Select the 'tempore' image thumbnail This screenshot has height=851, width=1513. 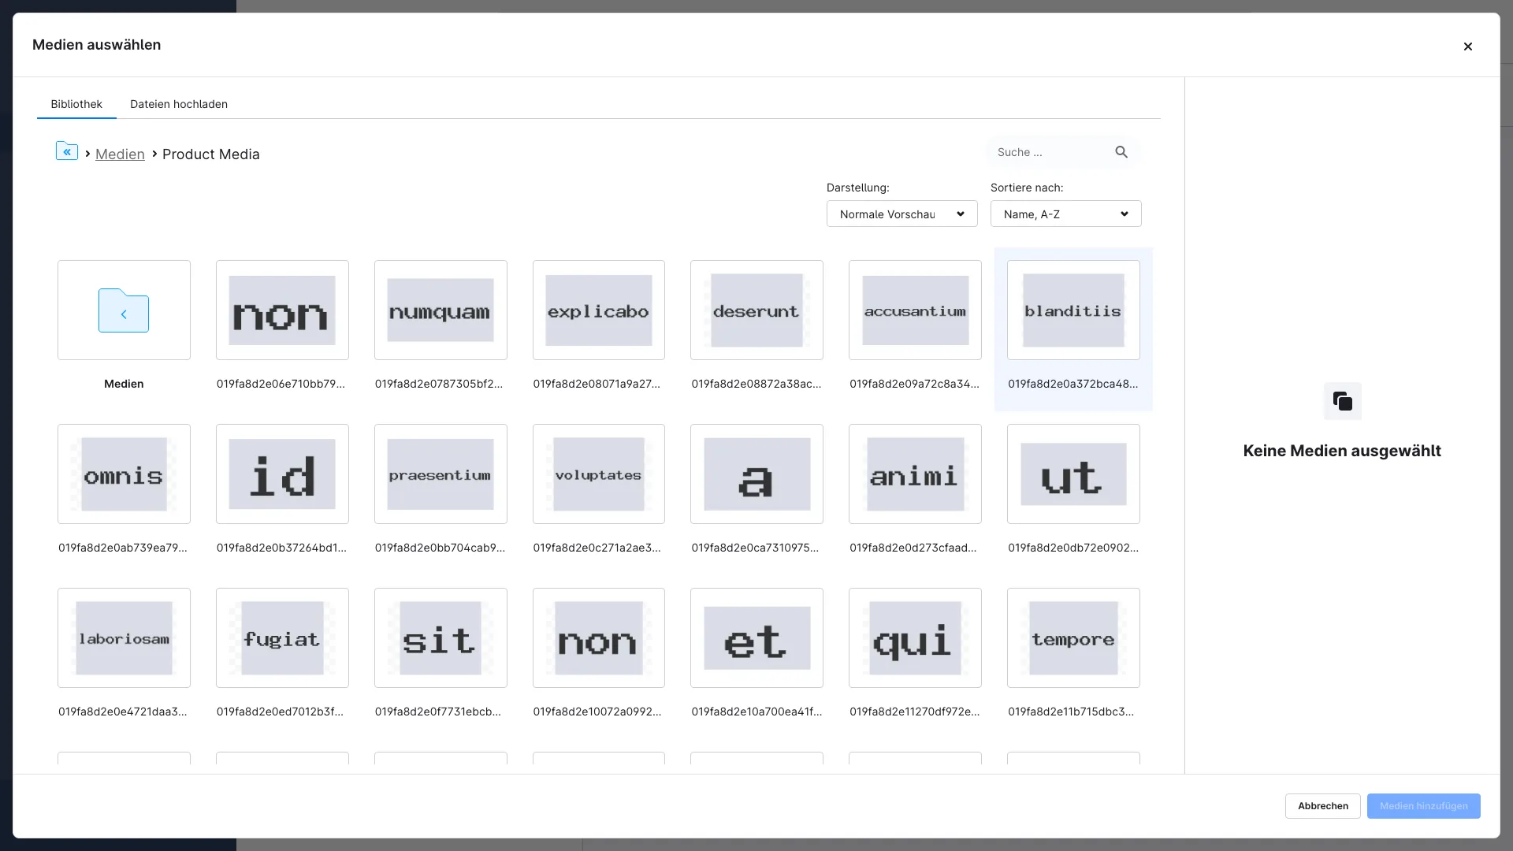coord(1073,638)
